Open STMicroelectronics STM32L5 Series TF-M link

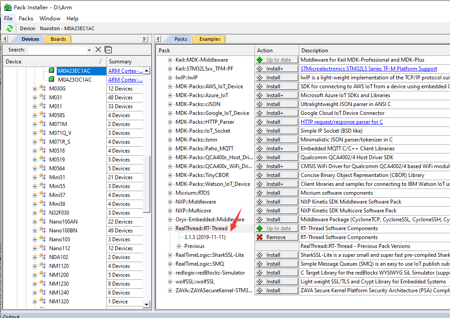pyautogui.click(x=369, y=69)
